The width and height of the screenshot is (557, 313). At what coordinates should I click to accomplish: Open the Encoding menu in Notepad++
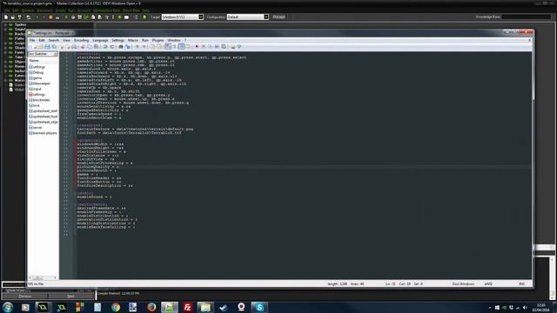pos(81,41)
